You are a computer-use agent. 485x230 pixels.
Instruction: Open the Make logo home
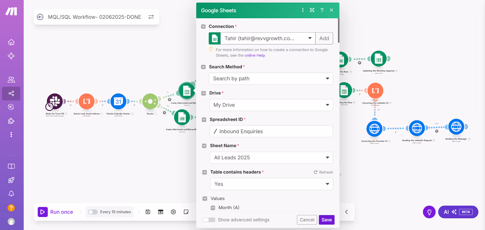[x=11, y=11]
